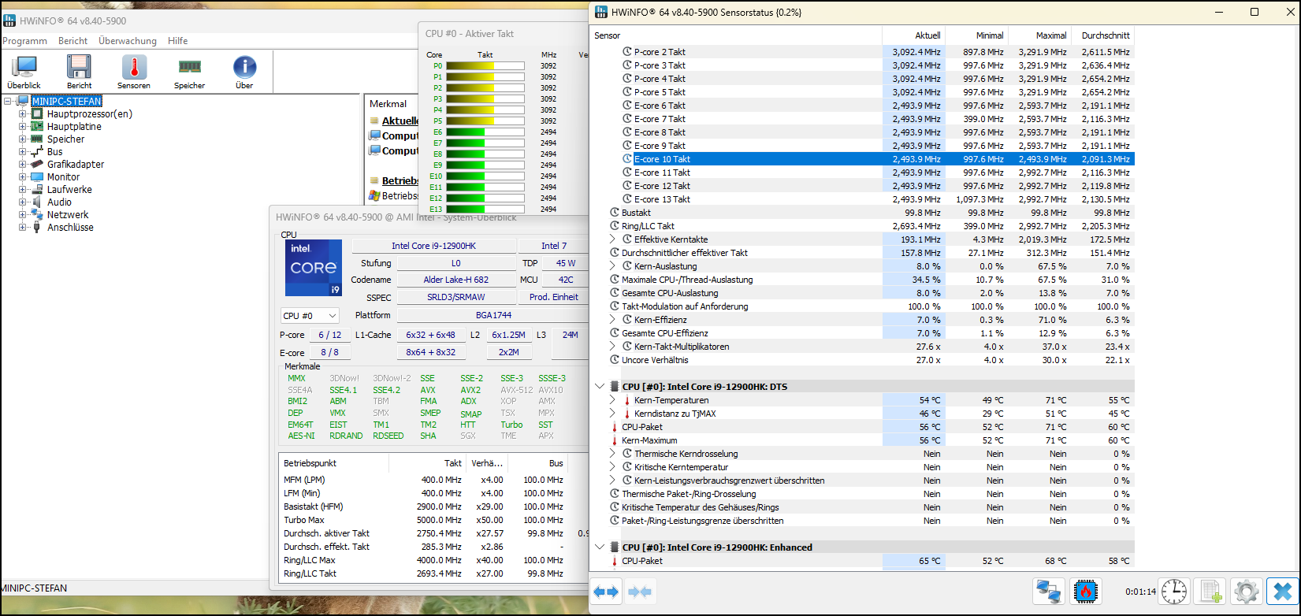1301x616 pixels.
Task: Open sensor settings gear icon
Action: 1246,591
